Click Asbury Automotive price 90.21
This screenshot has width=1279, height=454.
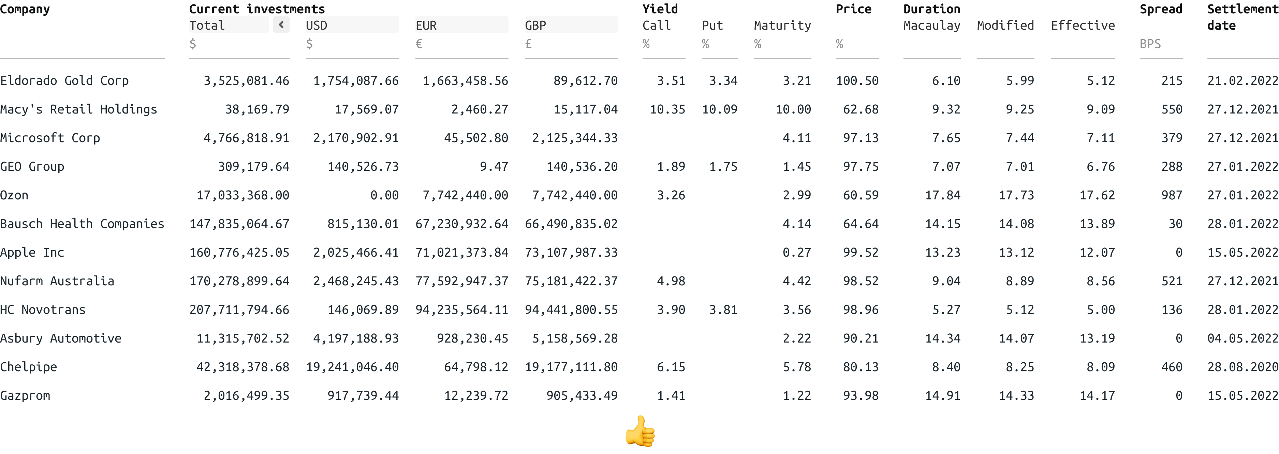click(x=861, y=338)
